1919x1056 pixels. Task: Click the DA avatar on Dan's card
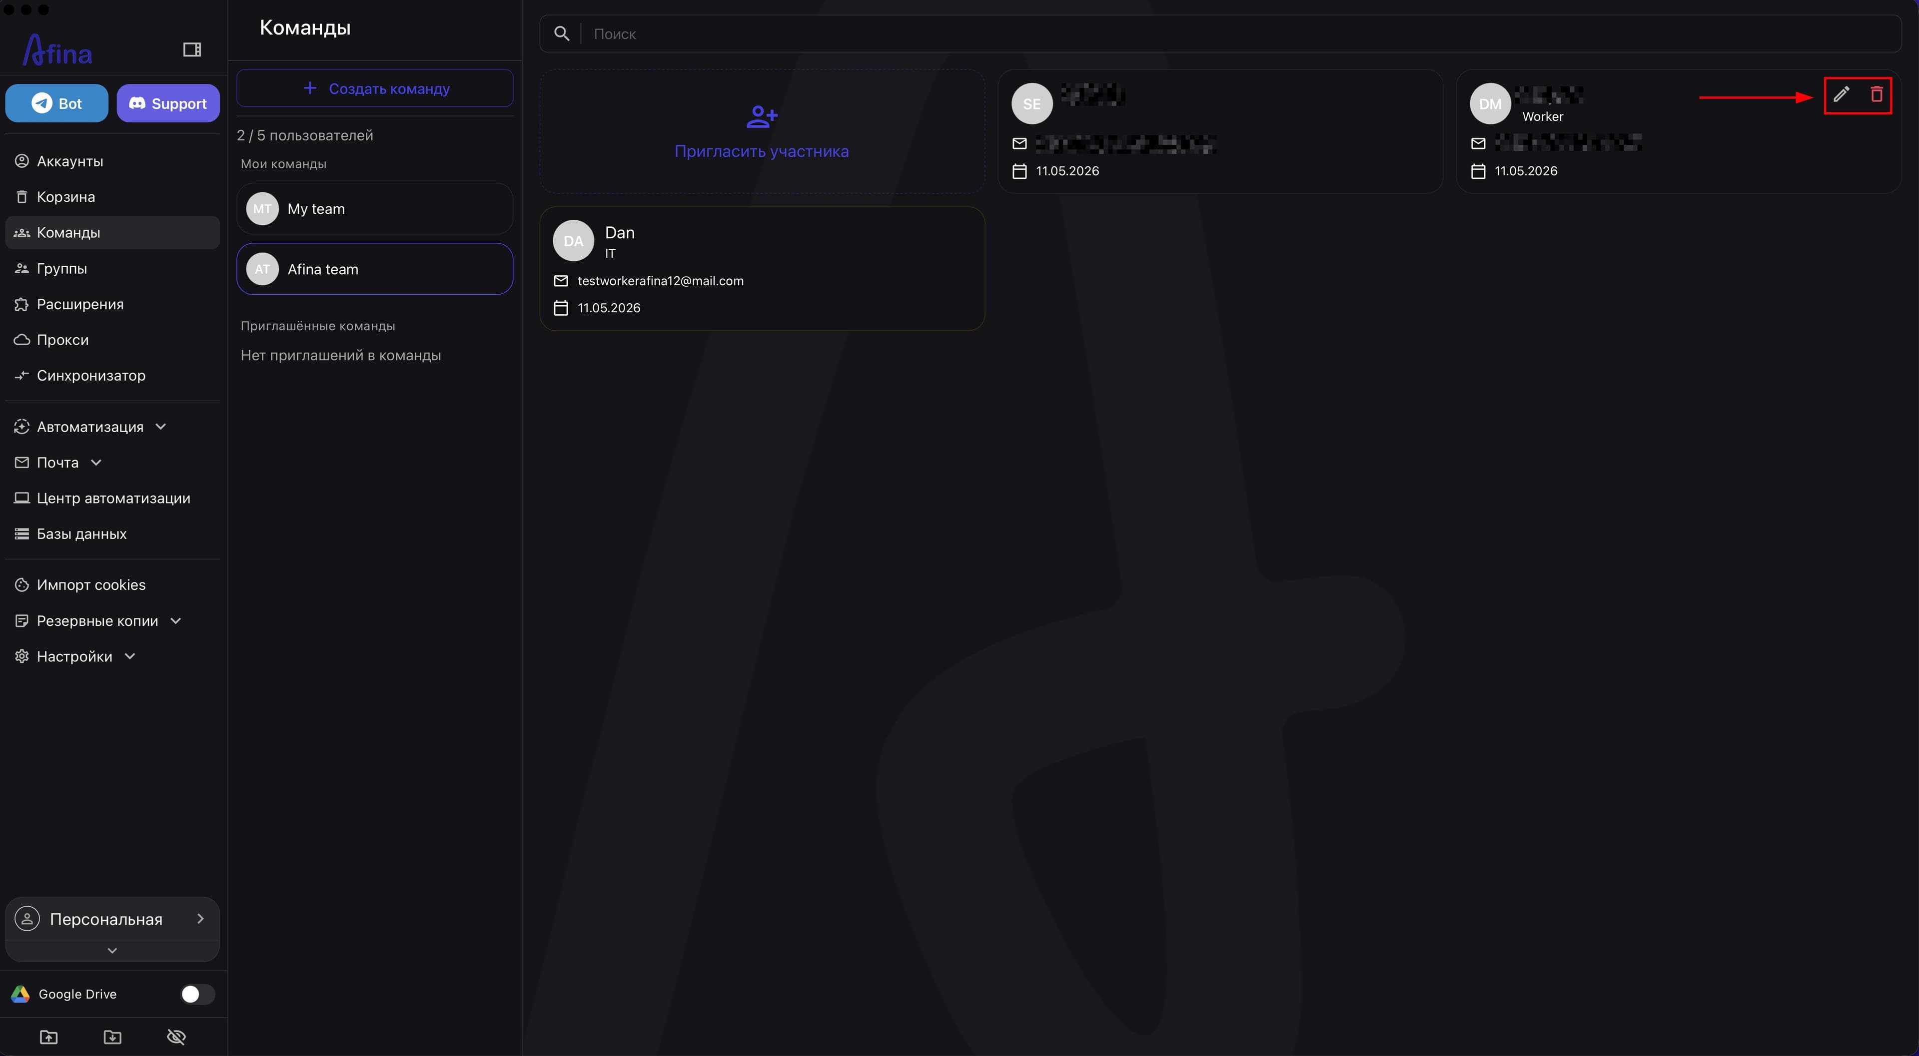pyautogui.click(x=573, y=241)
